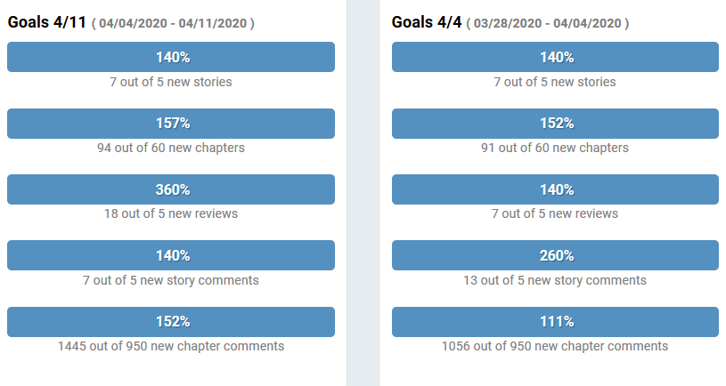Click the 260% story comments progress bar
This screenshot has width=726, height=386.
pyautogui.click(x=555, y=255)
